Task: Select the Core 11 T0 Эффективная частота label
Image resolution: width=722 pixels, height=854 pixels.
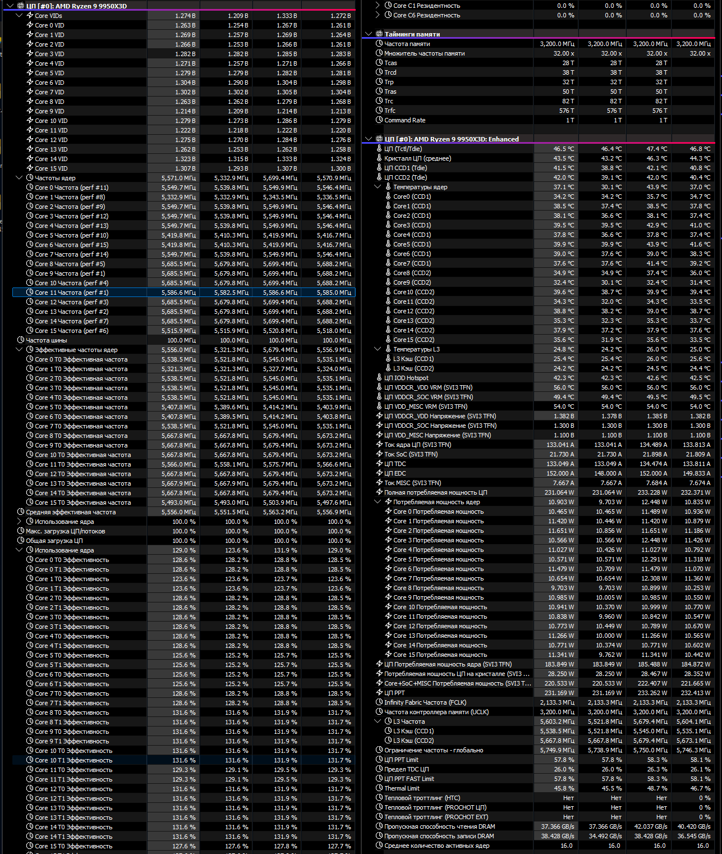Action: point(83,464)
